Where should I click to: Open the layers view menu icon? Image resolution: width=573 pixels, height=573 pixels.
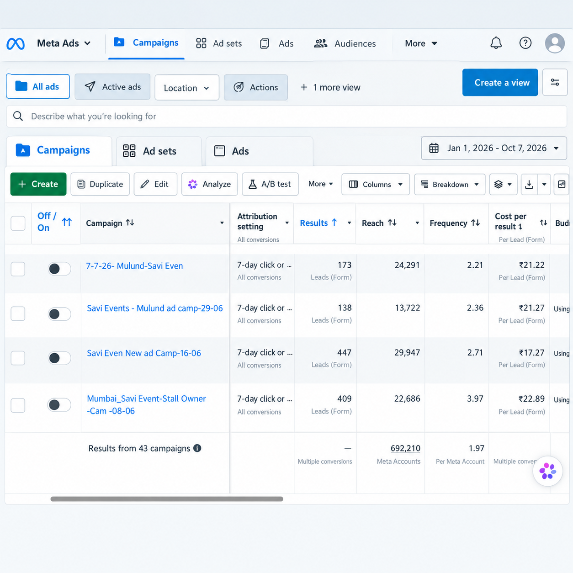[503, 184]
